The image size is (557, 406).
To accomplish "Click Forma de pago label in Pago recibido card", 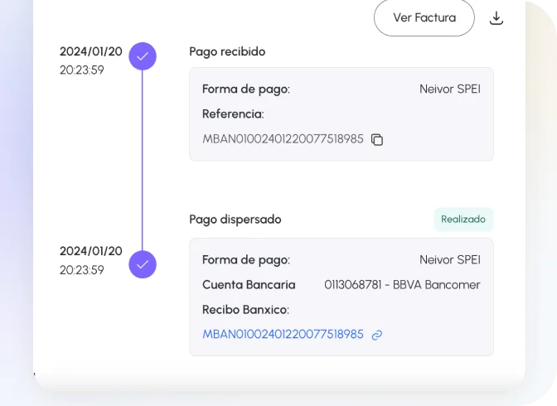I will (246, 89).
